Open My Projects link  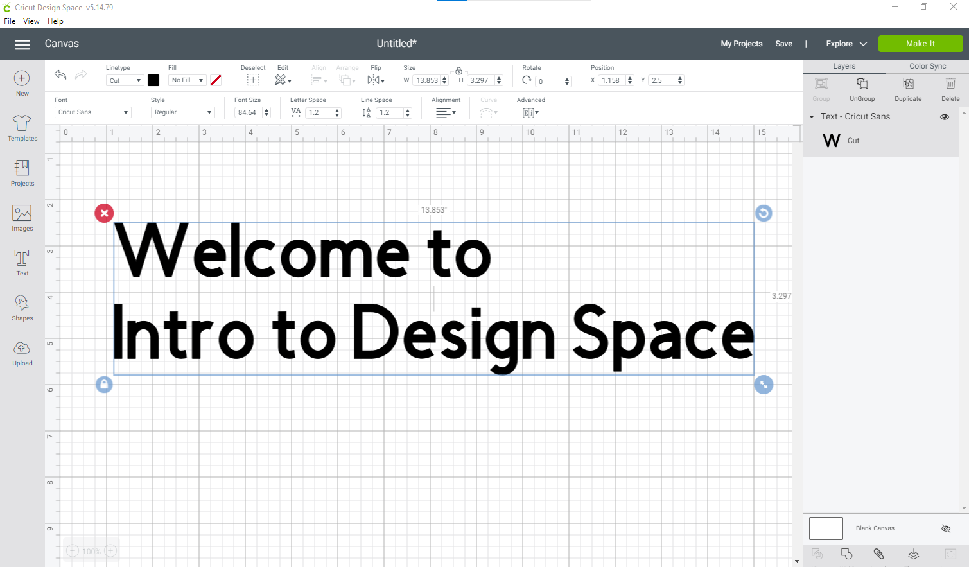pos(741,44)
